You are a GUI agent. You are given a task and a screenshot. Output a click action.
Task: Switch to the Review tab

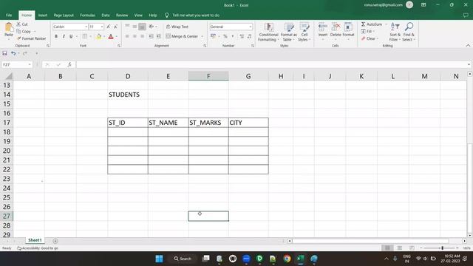tap(122, 15)
